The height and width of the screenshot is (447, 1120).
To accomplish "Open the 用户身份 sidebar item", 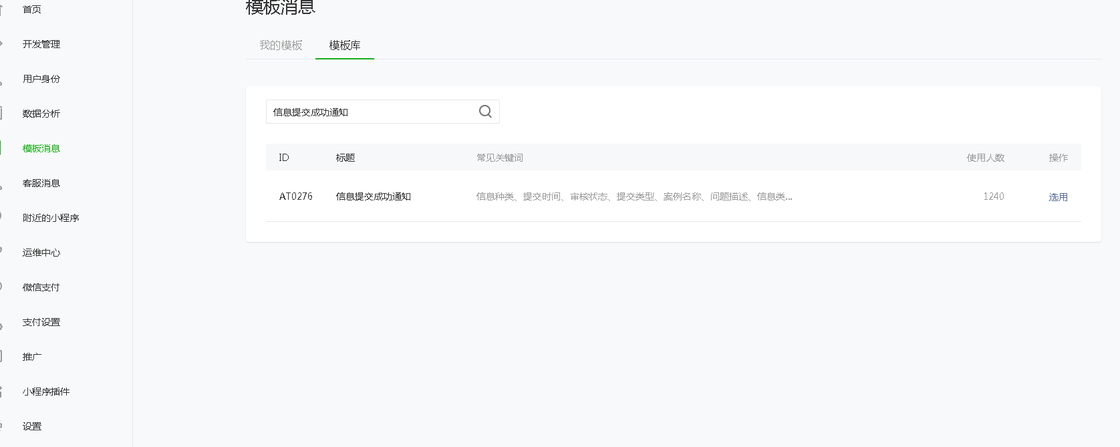I will pos(41,79).
